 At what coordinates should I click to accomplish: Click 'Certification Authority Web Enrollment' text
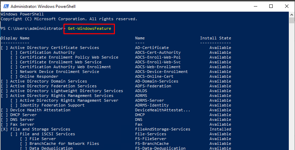66,67
